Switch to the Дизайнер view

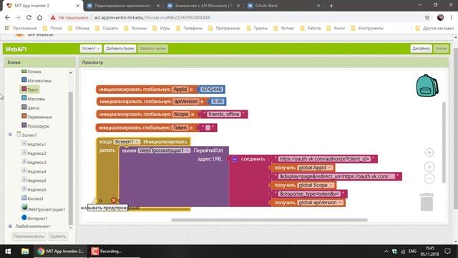click(421, 49)
